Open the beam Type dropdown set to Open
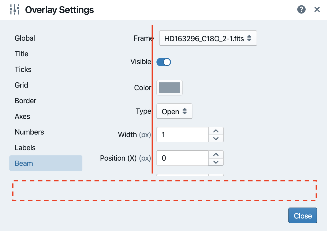 point(174,111)
